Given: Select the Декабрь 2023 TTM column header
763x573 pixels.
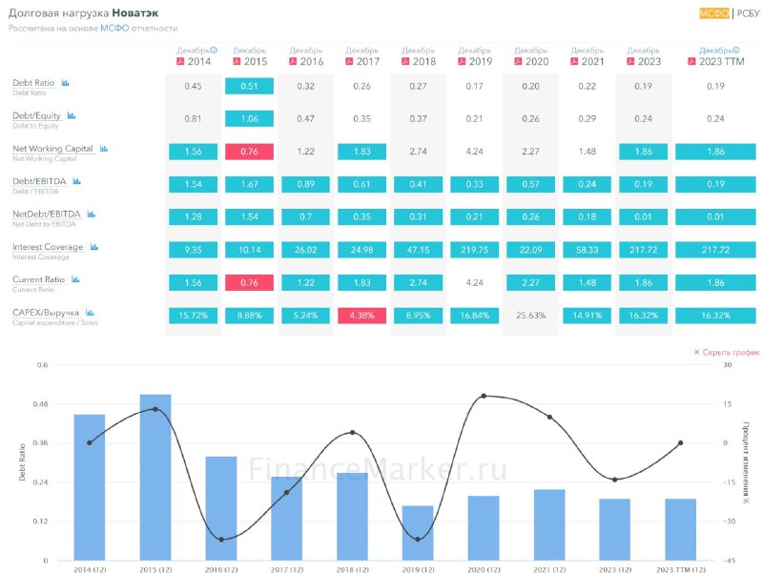Looking at the screenshot, I should click(x=716, y=56).
